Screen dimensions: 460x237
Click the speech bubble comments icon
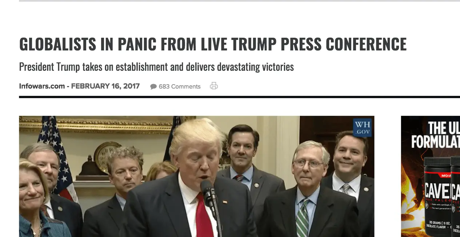(x=153, y=87)
